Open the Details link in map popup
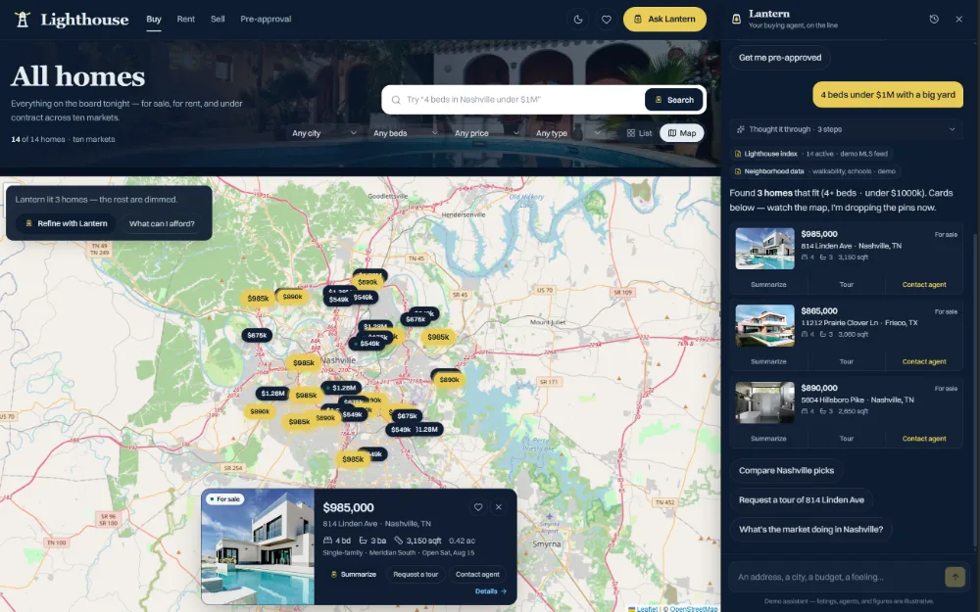 tap(491, 591)
